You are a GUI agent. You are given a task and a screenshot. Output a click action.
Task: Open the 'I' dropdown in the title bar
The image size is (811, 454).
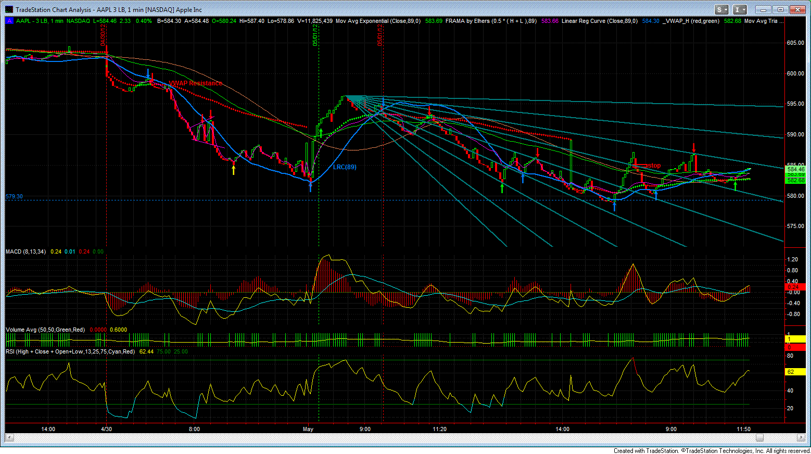740,9
